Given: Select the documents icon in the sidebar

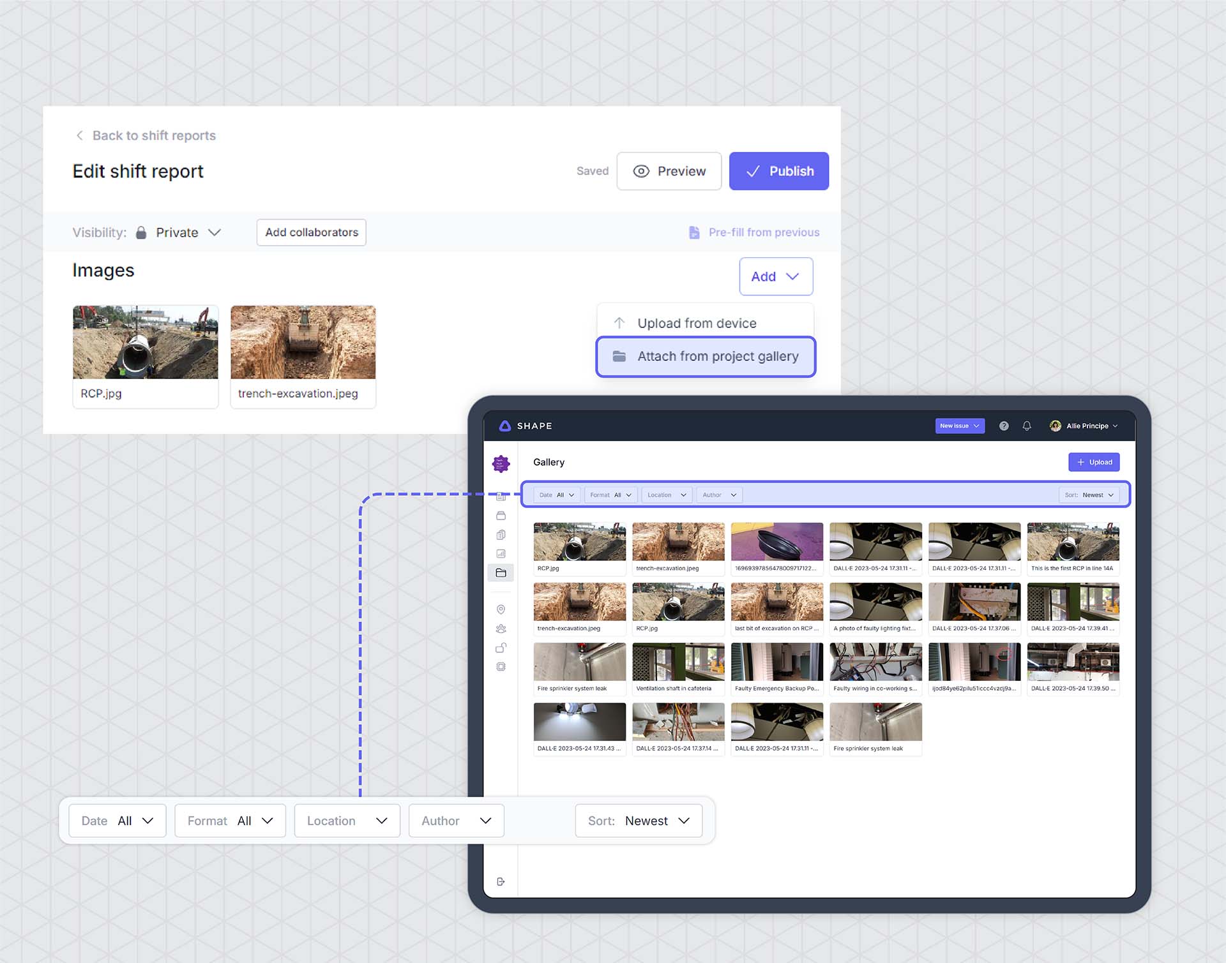Looking at the screenshot, I should [501, 534].
